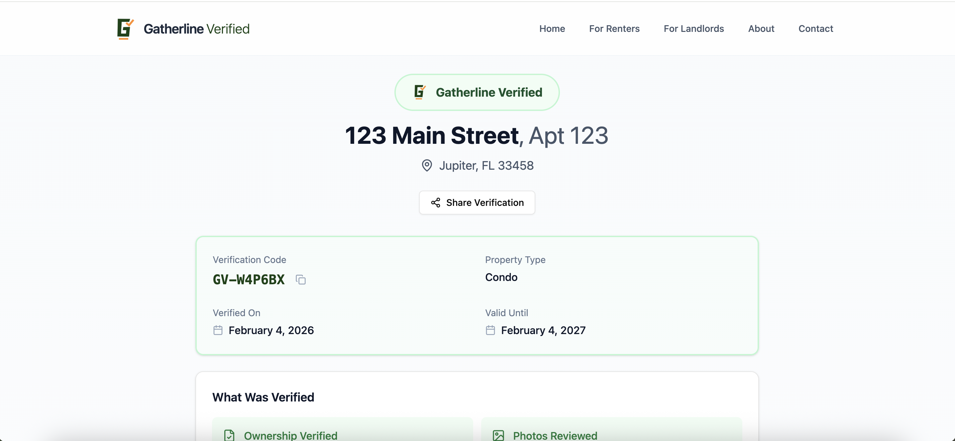Select For Renters in the navigation

click(614, 29)
